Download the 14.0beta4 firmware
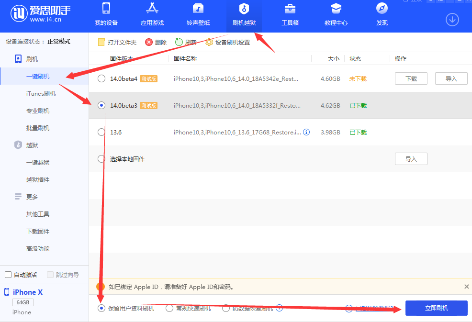 point(411,78)
